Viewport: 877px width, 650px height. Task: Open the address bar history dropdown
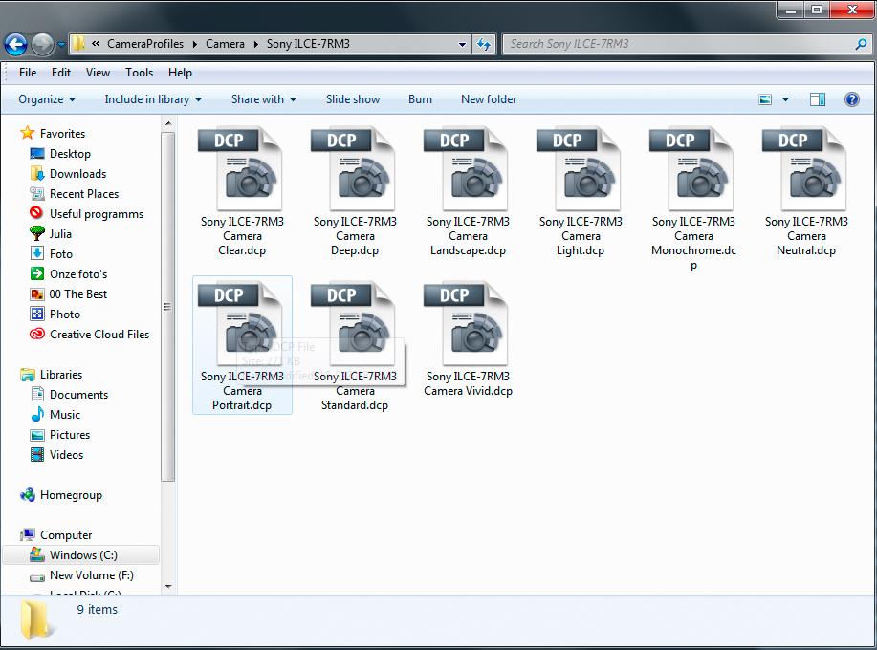462,44
